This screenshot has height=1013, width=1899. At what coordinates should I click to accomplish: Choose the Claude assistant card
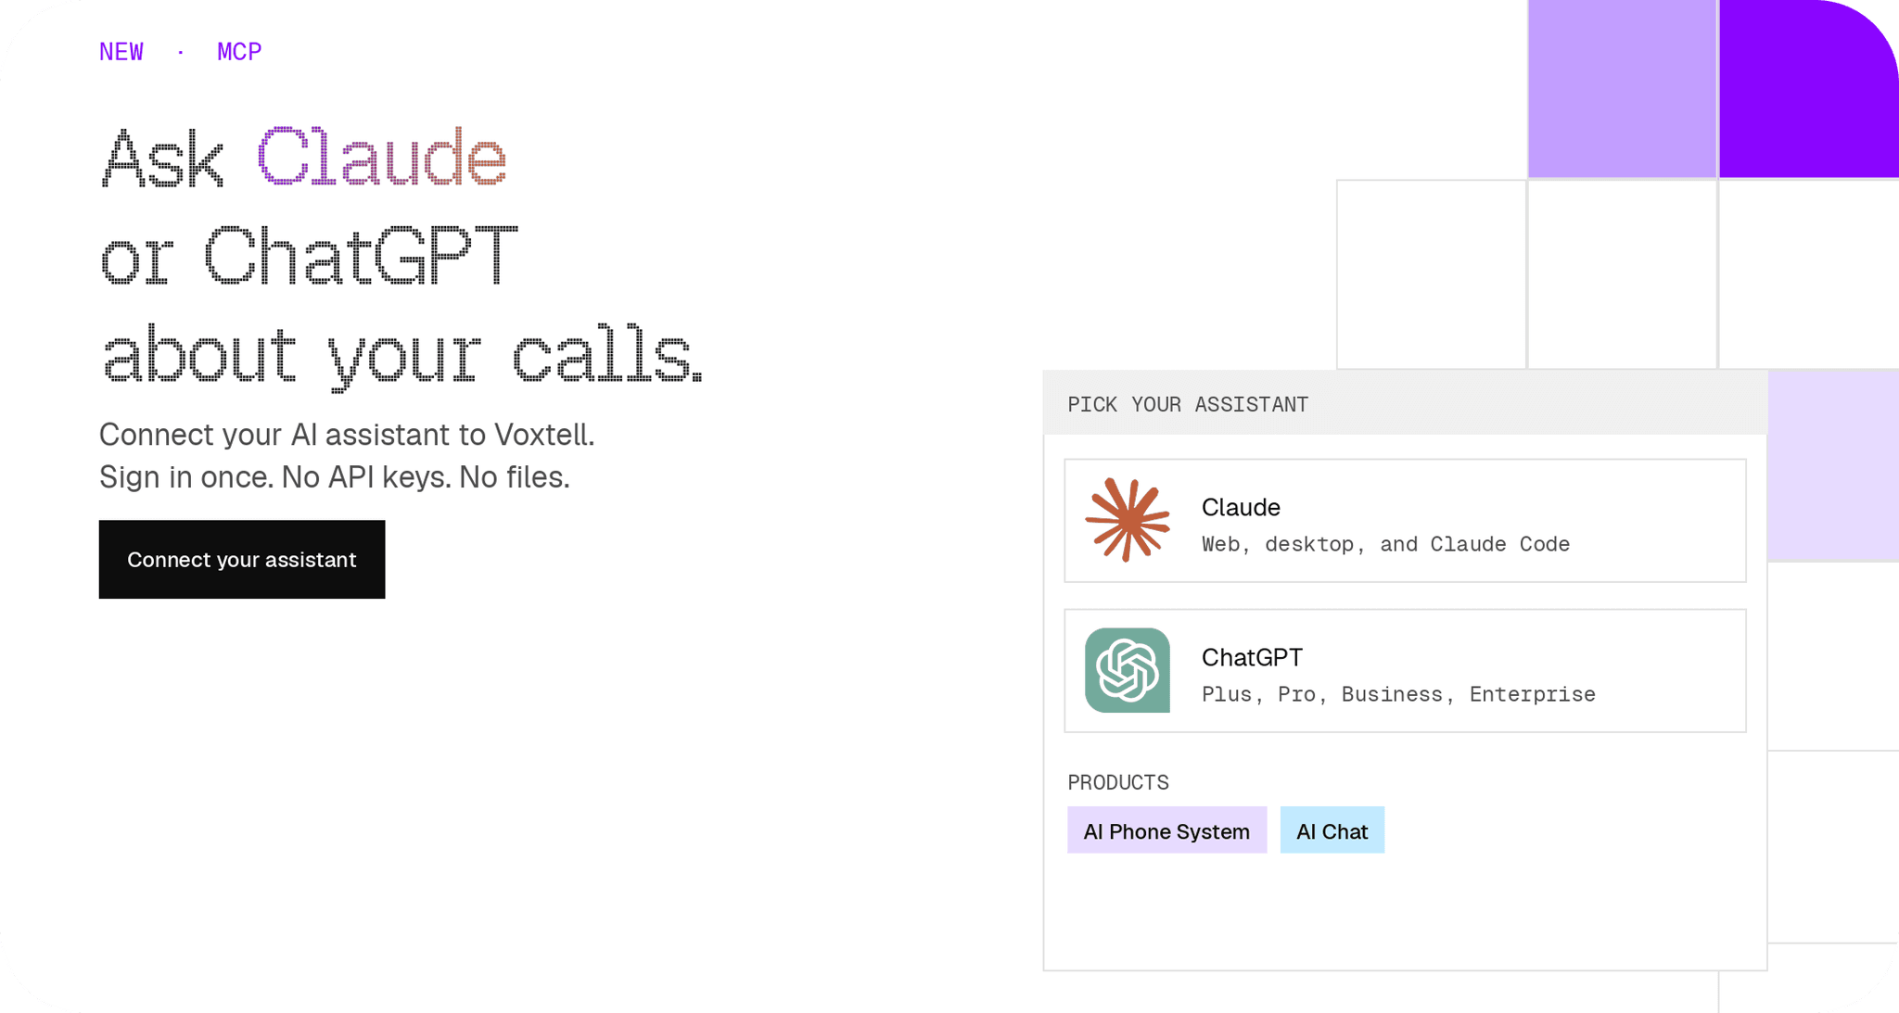[1405, 521]
